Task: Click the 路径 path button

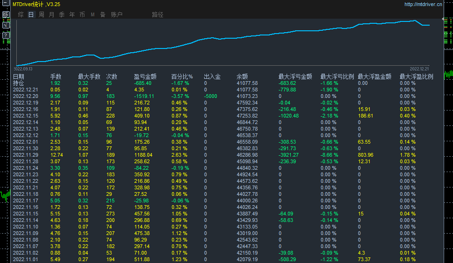Action: 158,14
